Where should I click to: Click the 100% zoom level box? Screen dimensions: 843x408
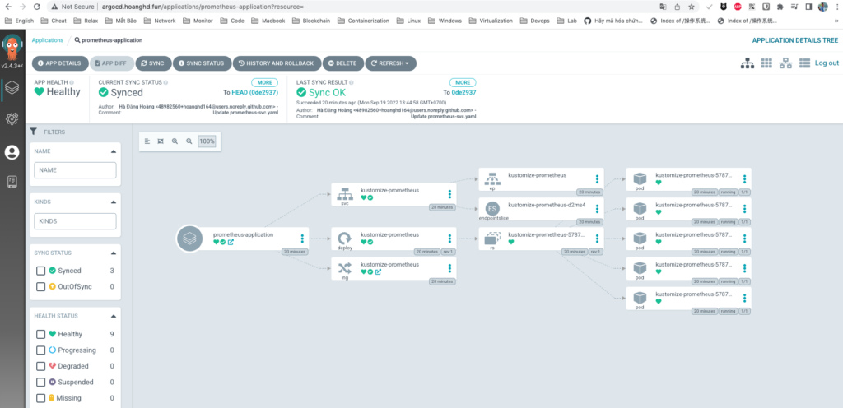pos(207,141)
